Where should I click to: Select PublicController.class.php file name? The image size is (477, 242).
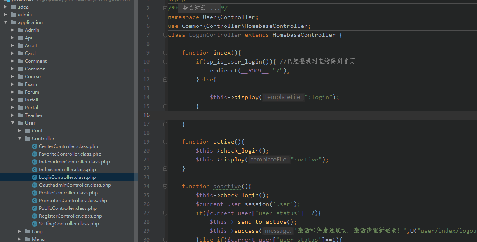click(68, 208)
